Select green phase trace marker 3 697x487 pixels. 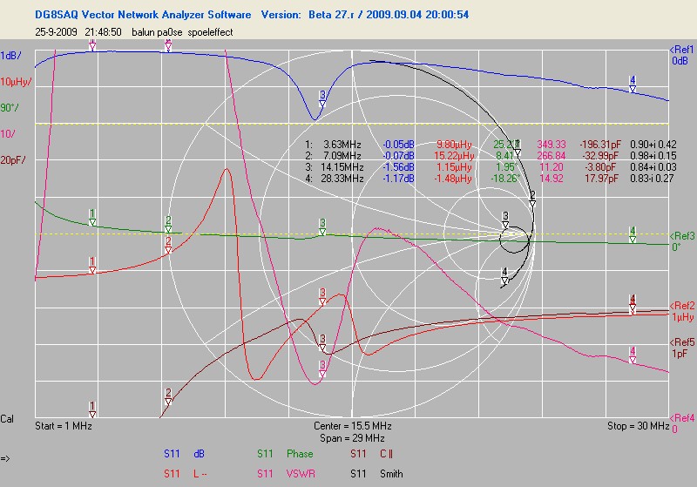click(x=322, y=227)
